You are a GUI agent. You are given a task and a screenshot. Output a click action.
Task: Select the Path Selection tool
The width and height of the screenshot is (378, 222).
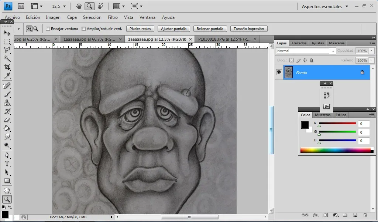(7, 172)
